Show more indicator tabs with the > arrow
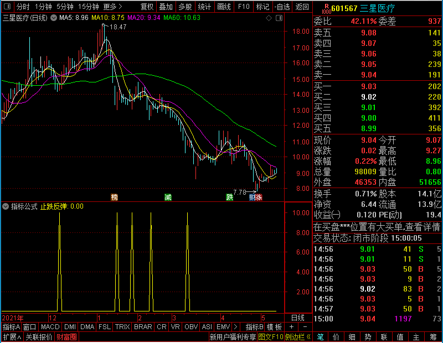The width and height of the screenshot is (443, 343). (236, 327)
